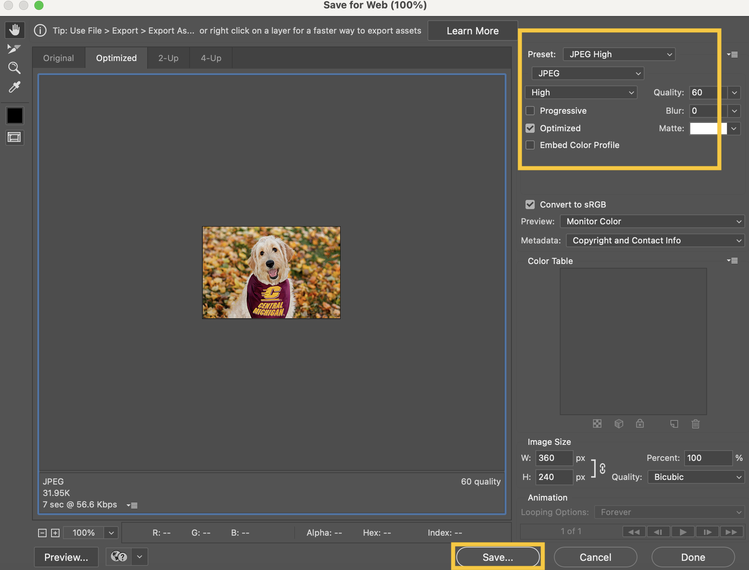Click the zoom-out minus icon
749x570 pixels.
click(42, 533)
